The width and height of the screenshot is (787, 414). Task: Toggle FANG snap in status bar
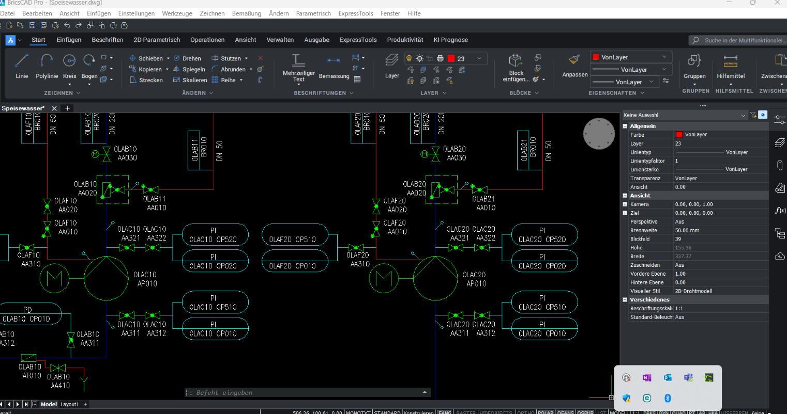pyautogui.click(x=445, y=412)
